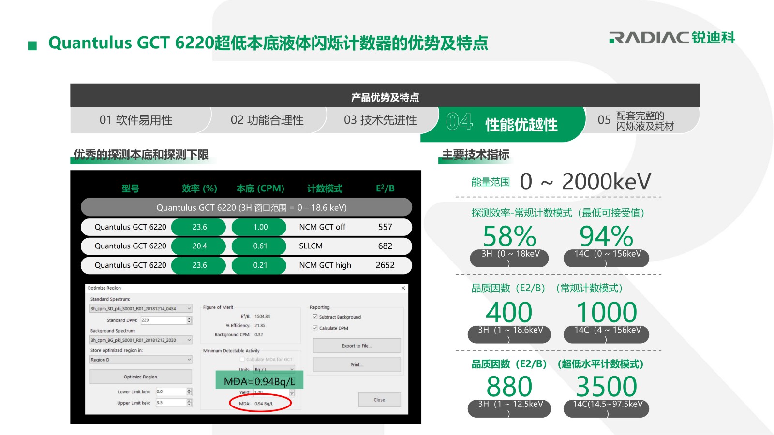Click the 3H 窗口范围 0 – 18.6 keV banner
The height and width of the screenshot is (435, 774).
pos(247,207)
